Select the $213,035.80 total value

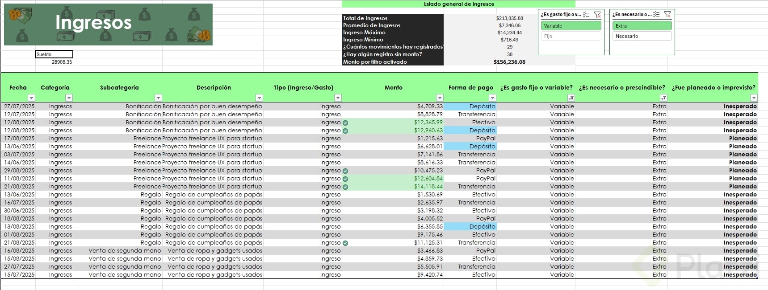[x=509, y=18]
